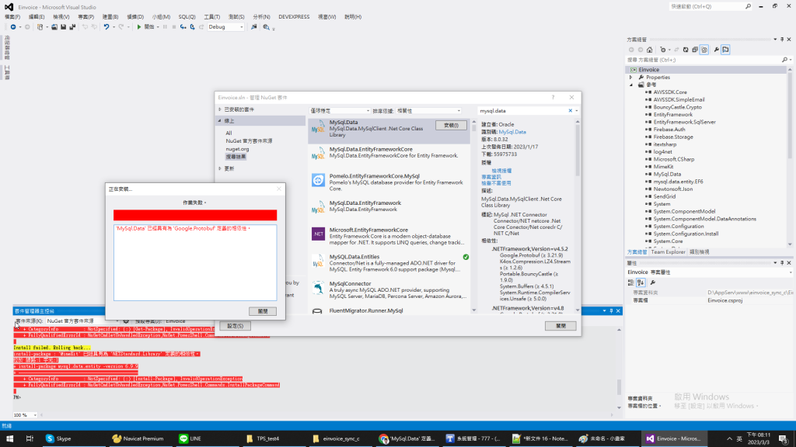Click the Home icon in Solution Explorer
The height and width of the screenshot is (447, 796).
coord(649,50)
